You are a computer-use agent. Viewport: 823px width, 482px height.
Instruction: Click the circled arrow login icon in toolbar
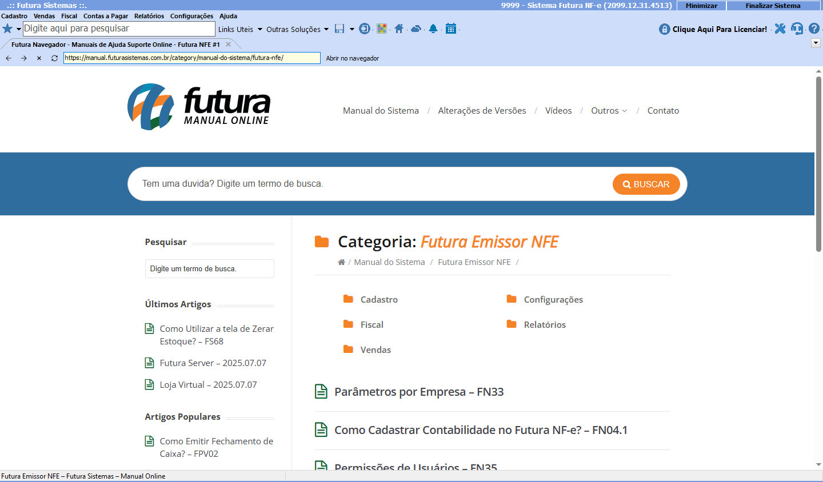pos(364,29)
